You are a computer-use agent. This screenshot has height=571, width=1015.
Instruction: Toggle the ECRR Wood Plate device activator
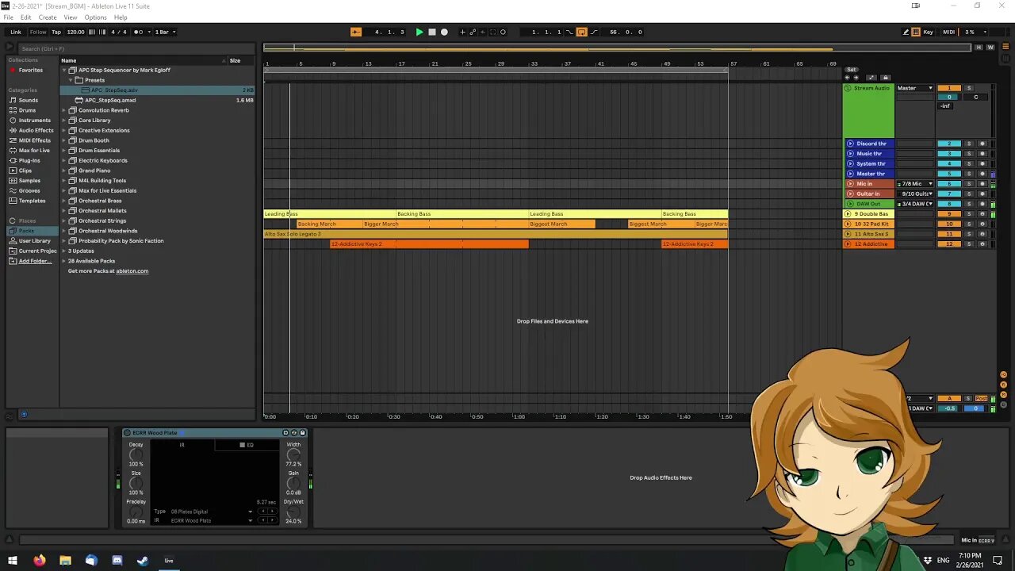point(127,433)
